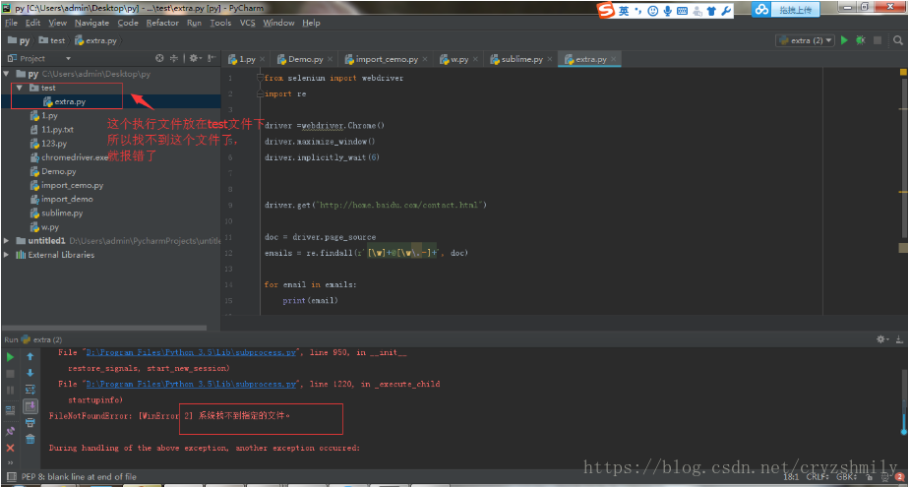
Task: Collapse the test folder
Action: coord(19,89)
